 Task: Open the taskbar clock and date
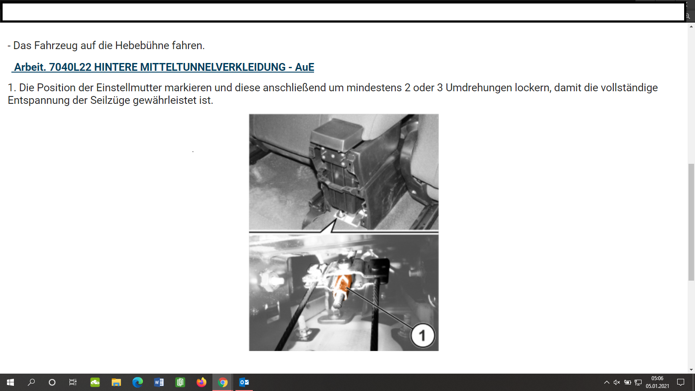tap(657, 382)
